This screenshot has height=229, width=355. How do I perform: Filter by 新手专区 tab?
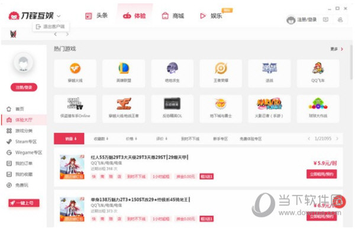click(220, 139)
